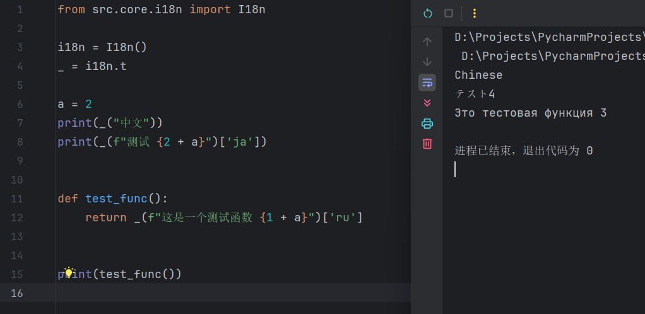Click 'test_func()' inside print on line 15
The width and height of the screenshot is (645, 314).
[x=137, y=274]
